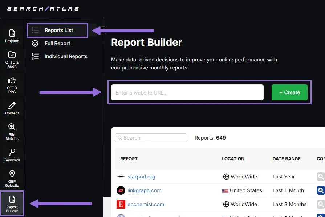Viewport: 325px width, 217px height.
Task: Click the Search Atlas logo
Action: click(x=42, y=8)
